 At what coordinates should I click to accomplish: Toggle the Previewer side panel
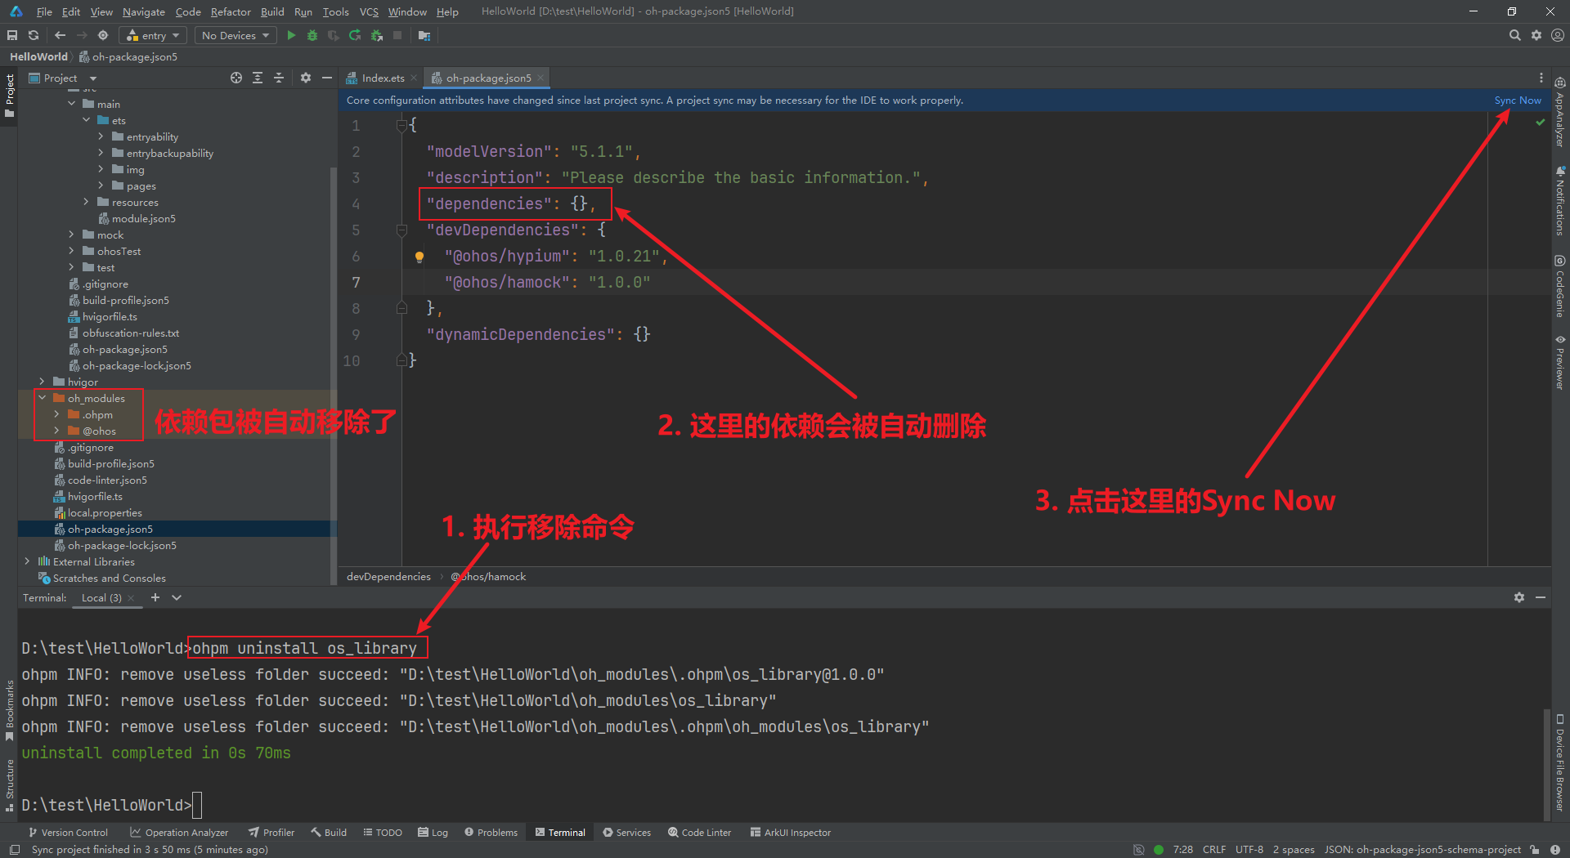(1560, 362)
